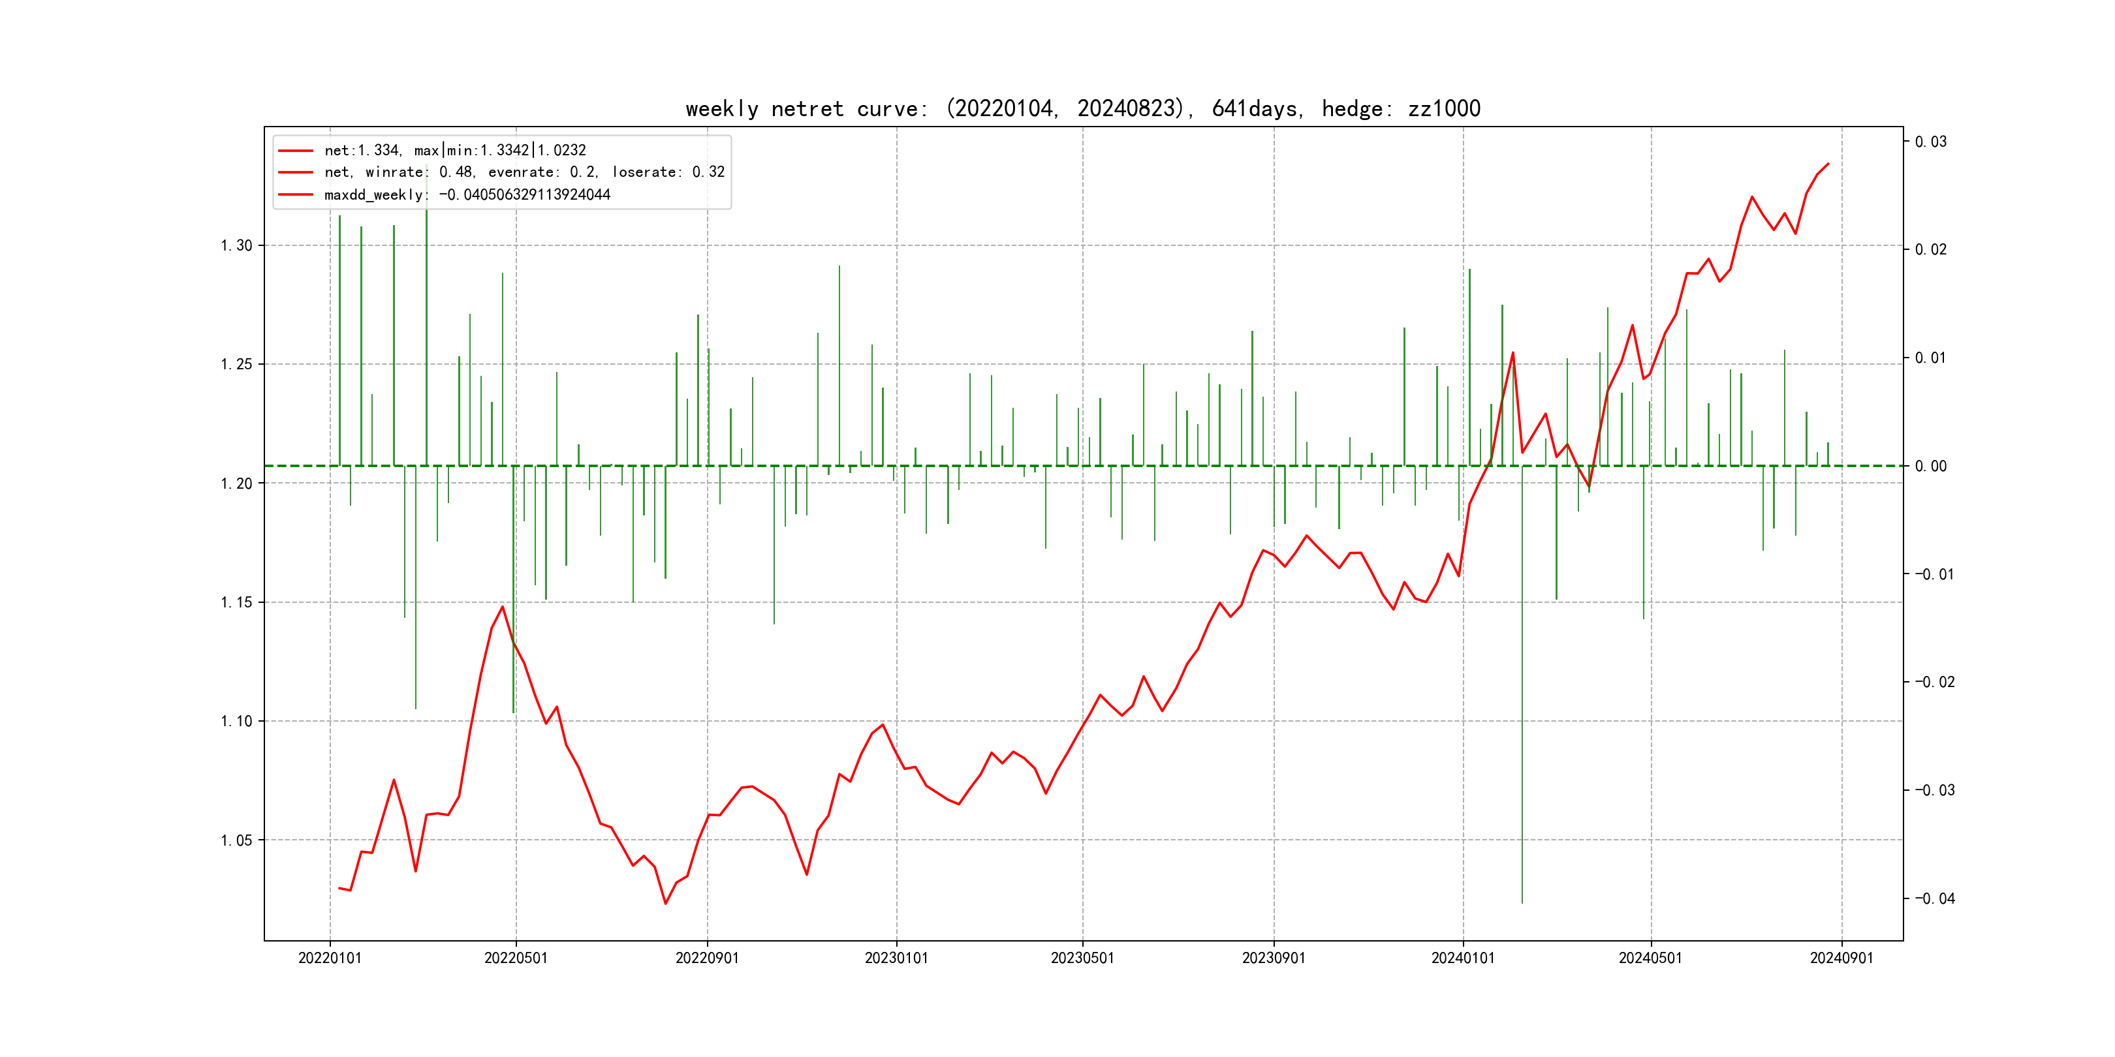This screenshot has width=2115, height=1057.
Task: Click x-axis label 20230501
Action: point(1082,958)
